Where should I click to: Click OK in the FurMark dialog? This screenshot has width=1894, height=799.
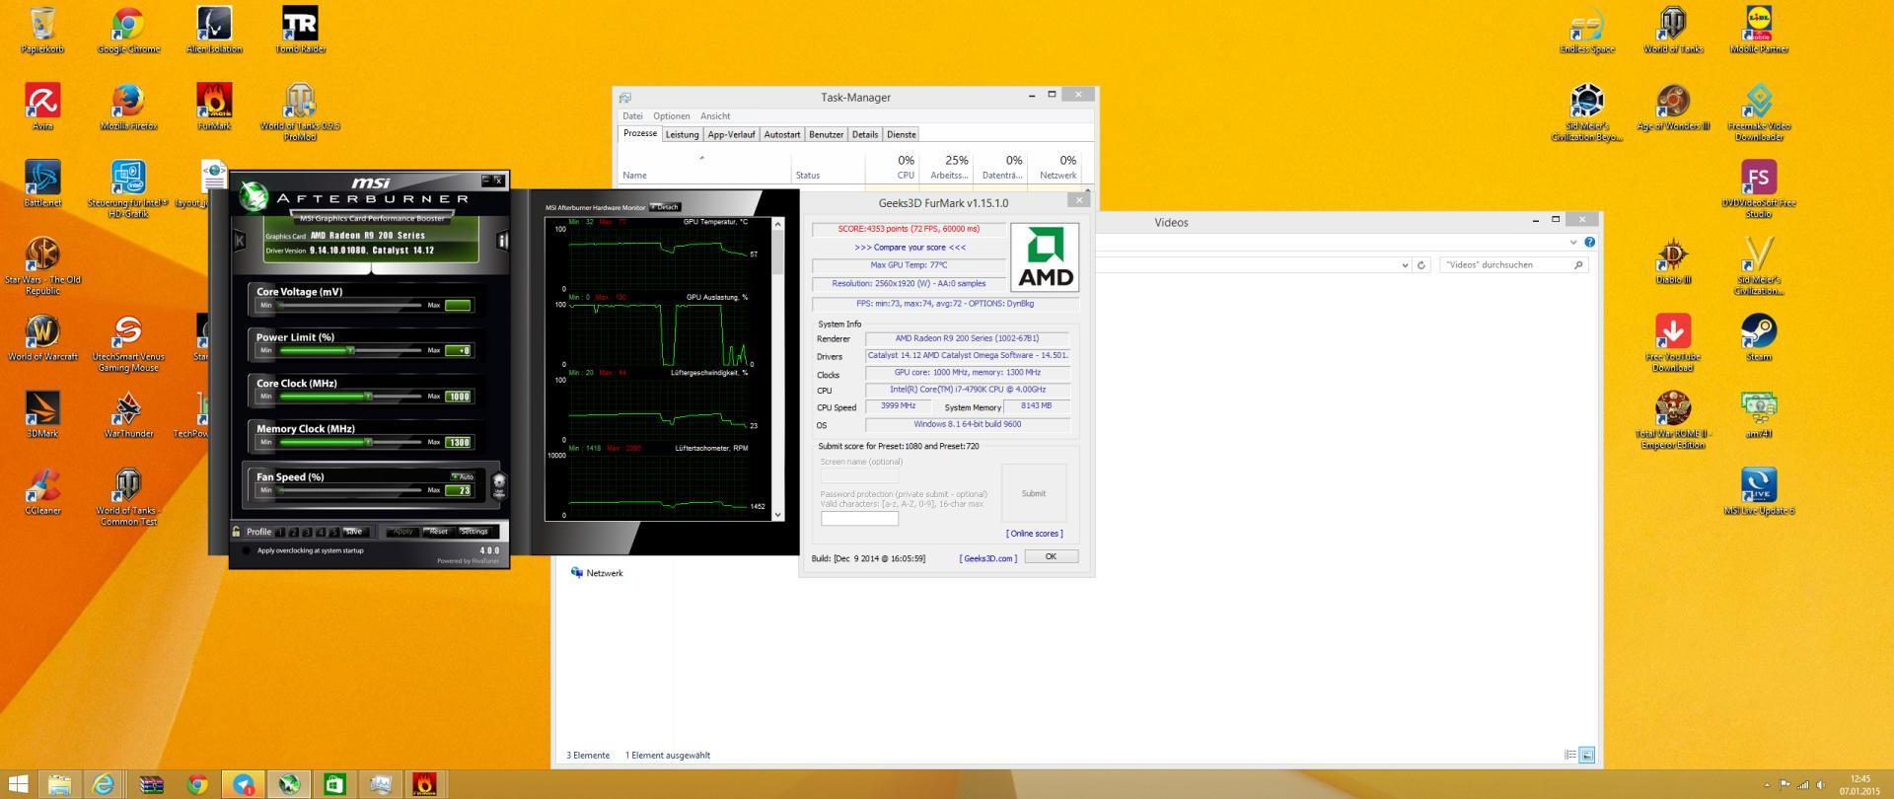[1051, 556]
